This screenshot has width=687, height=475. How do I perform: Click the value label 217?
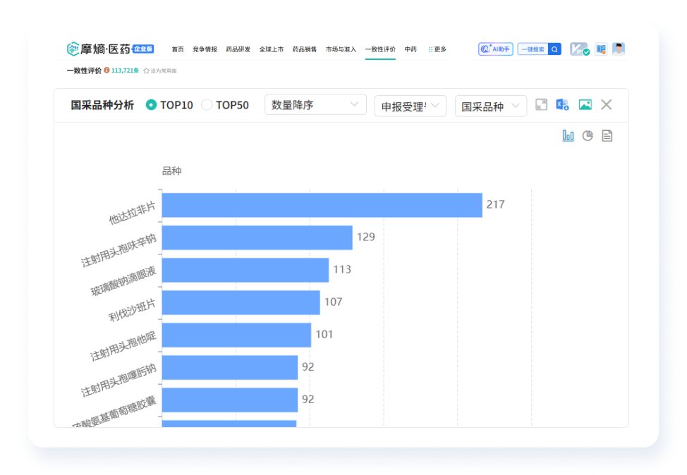(x=496, y=204)
